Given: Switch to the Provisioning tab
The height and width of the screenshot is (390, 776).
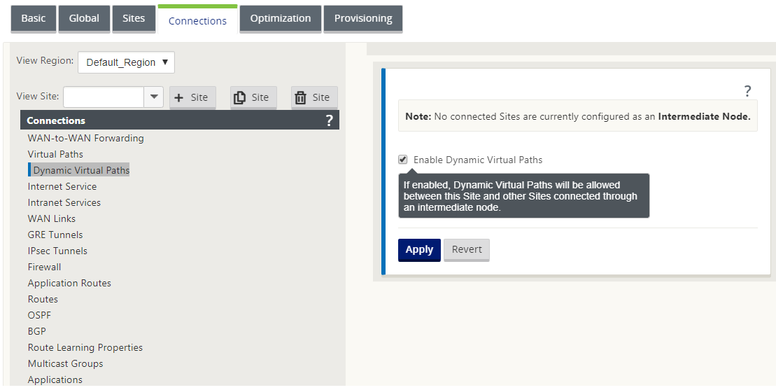Looking at the screenshot, I should click(x=362, y=18).
